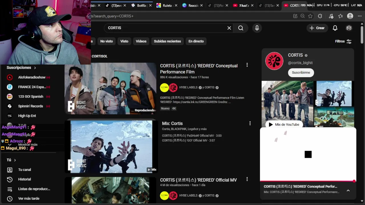The height and width of the screenshot is (205, 365).
Task: Click the address bar URL field
Action: tap(188, 16)
